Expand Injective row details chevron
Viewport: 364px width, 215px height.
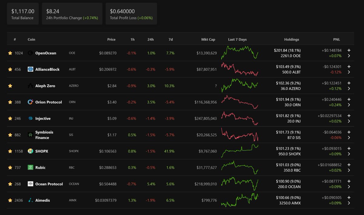(349, 121)
